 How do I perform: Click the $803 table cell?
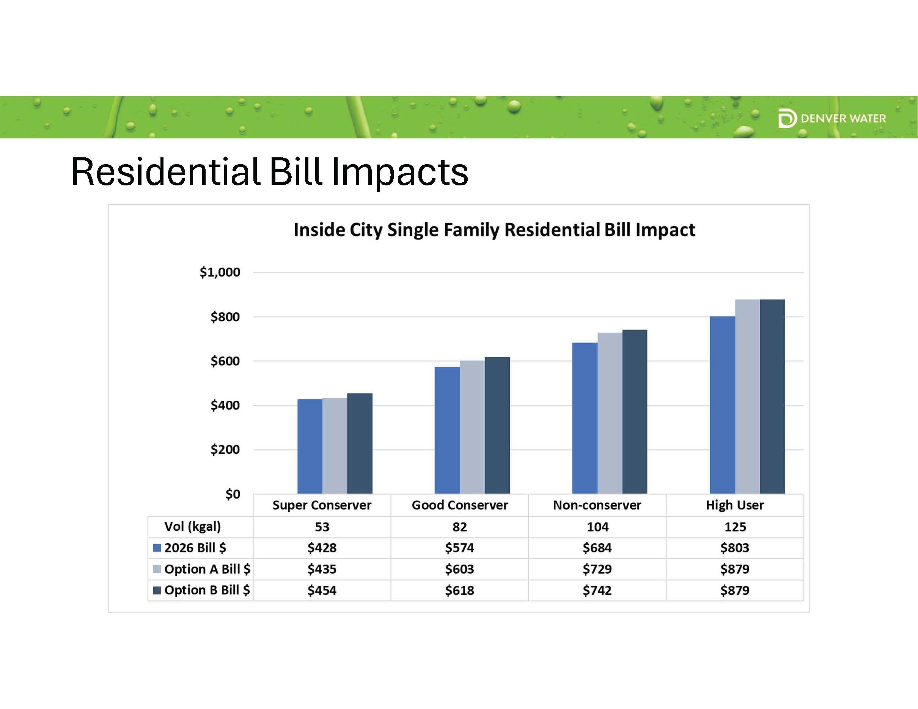coord(734,548)
